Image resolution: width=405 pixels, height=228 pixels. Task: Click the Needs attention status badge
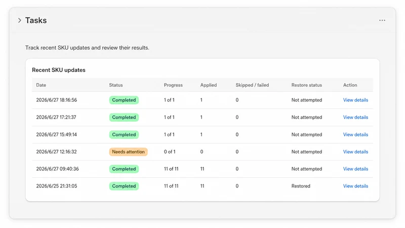[x=128, y=151]
